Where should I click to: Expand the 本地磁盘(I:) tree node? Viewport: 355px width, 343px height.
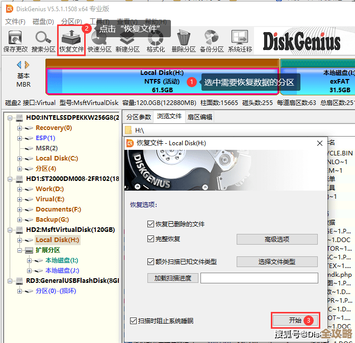(29, 260)
